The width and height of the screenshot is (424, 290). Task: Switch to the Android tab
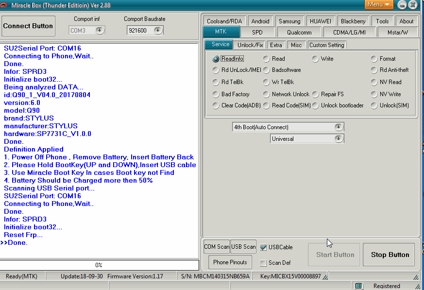coord(260,21)
